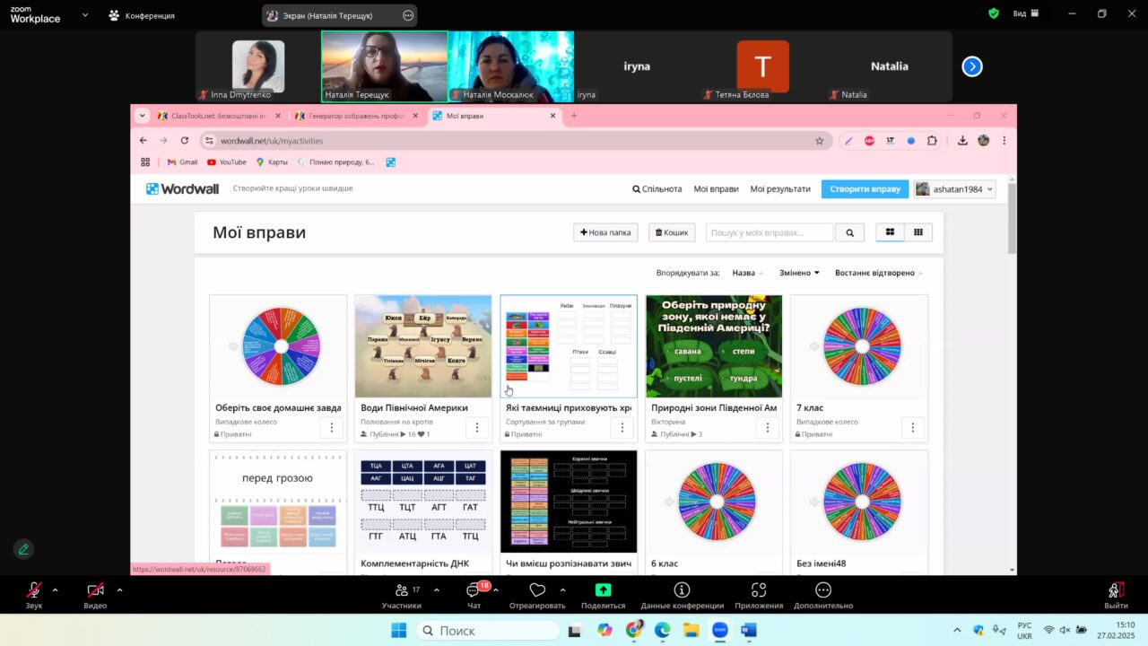Image resolution: width=1148 pixels, height=646 pixels.
Task: Open options for Экран (Наталія Терещук)
Action: (408, 15)
